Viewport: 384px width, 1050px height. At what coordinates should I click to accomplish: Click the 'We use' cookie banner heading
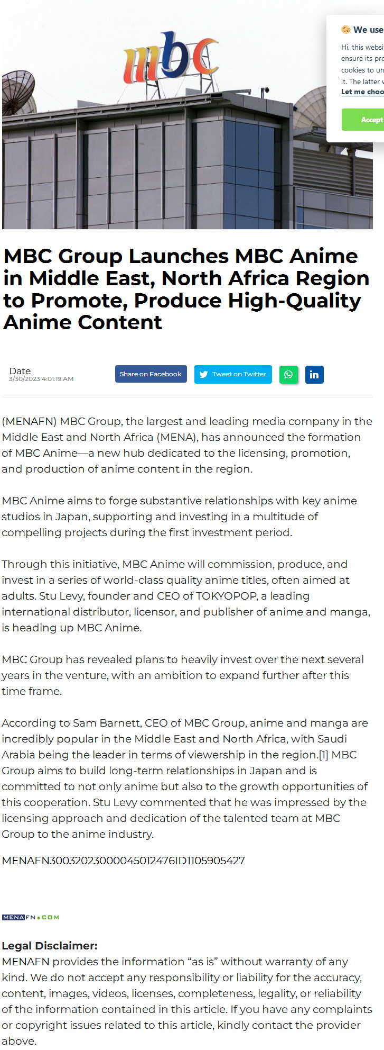click(x=368, y=30)
